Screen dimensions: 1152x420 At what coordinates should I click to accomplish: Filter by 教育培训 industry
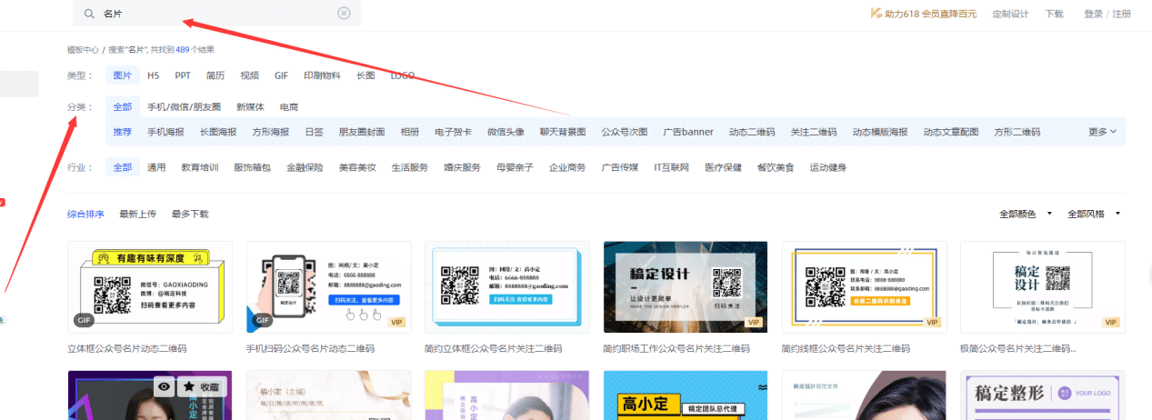[199, 167]
